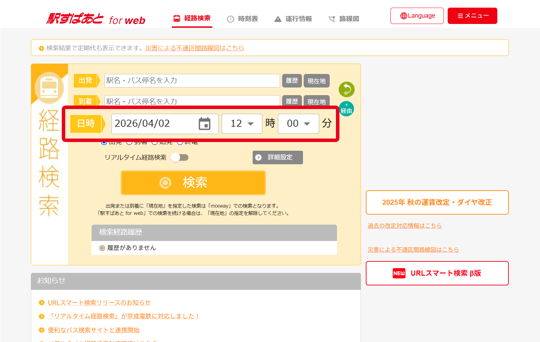Use 現在地 for the 出発 field
Screen dimensions: 540x342
tap(317, 81)
